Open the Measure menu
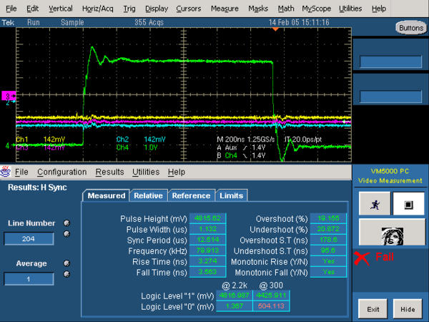The width and height of the screenshot is (429, 322). coord(225,9)
